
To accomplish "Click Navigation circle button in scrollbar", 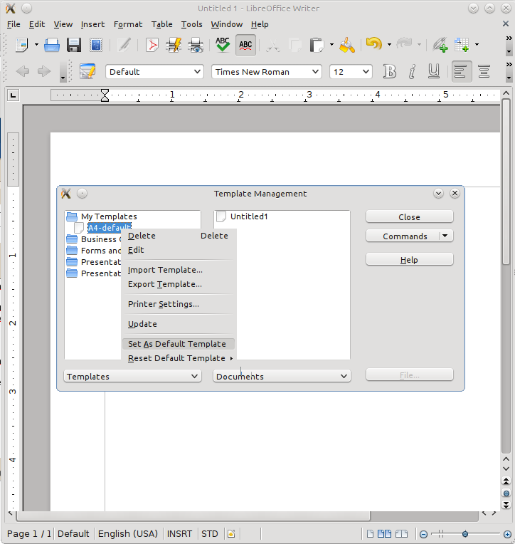I will [x=506, y=493].
